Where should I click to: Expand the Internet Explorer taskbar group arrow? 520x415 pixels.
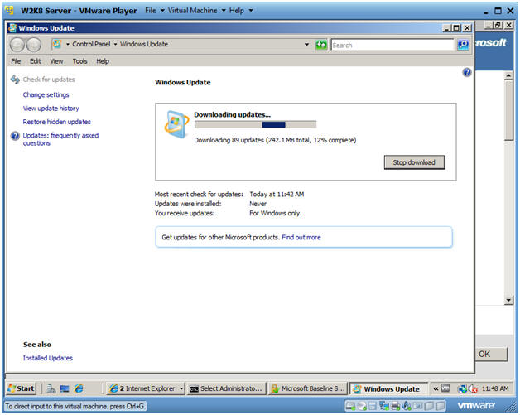pyautogui.click(x=181, y=388)
